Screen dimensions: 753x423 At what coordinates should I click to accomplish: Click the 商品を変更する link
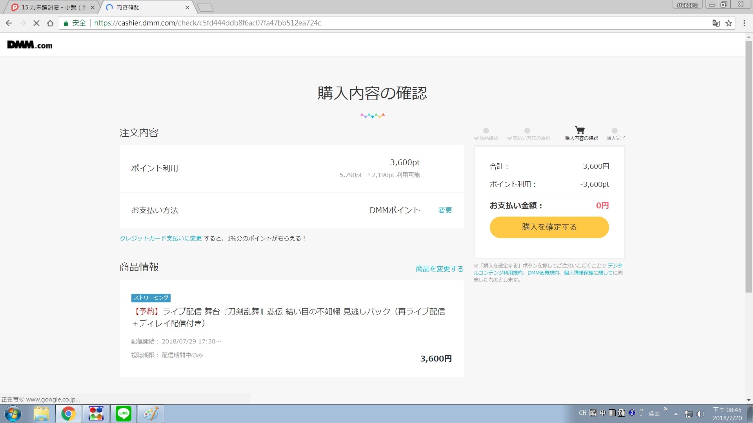(x=440, y=269)
